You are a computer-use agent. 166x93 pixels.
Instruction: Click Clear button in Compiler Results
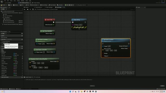(x=162, y=86)
